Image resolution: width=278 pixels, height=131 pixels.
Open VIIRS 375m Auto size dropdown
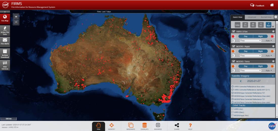[269, 41]
